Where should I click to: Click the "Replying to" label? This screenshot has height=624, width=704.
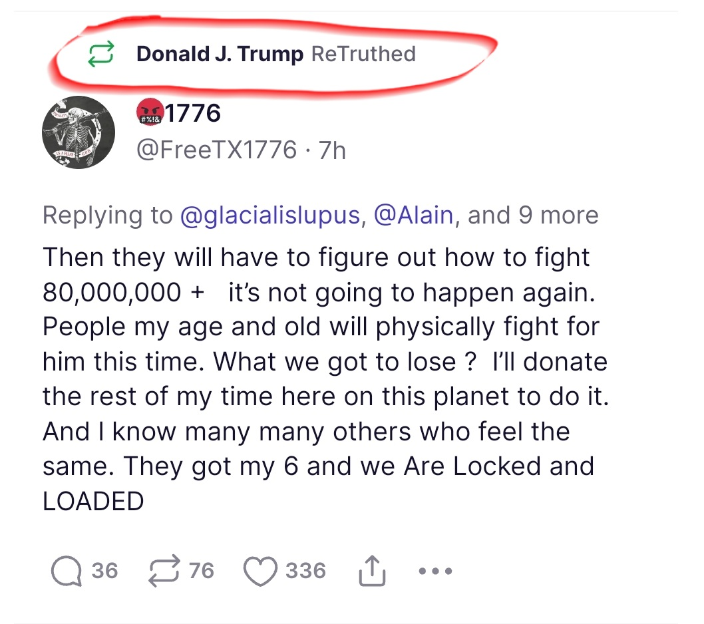pyautogui.click(x=107, y=215)
